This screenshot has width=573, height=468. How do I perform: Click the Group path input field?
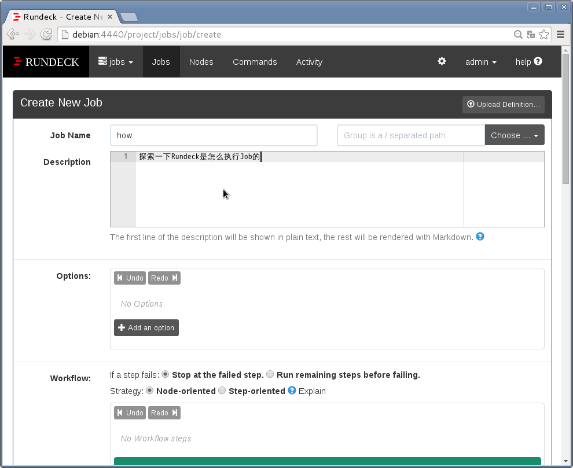tap(411, 135)
